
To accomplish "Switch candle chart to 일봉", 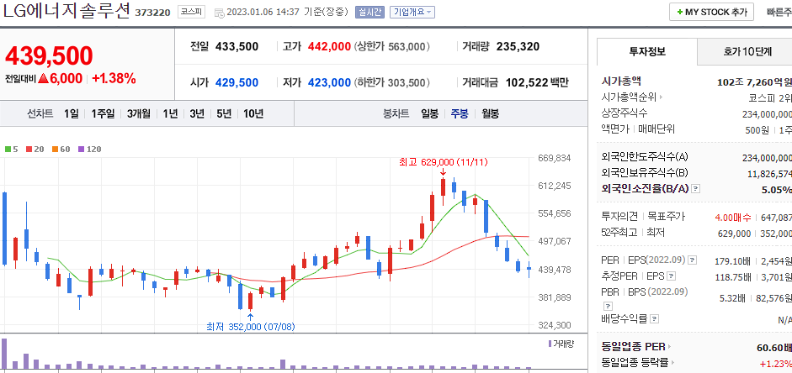I will 430,114.
